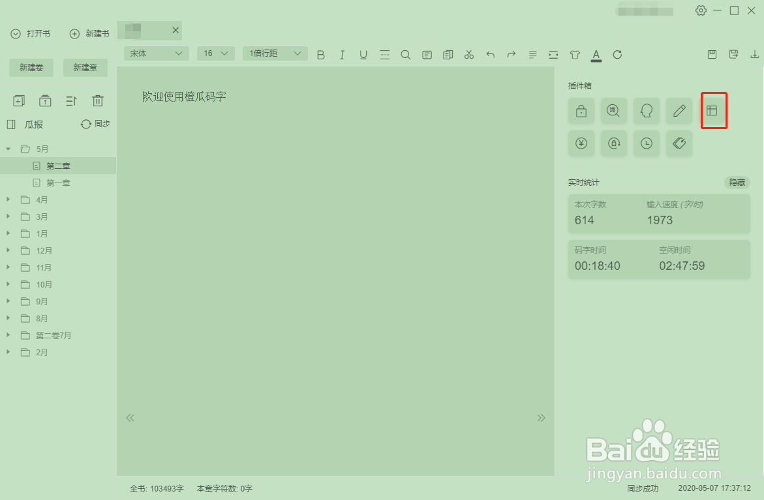Toggle underline formatting
The height and width of the screenshot is (500, 764).
pyautogui.click(x=363, y=55)
